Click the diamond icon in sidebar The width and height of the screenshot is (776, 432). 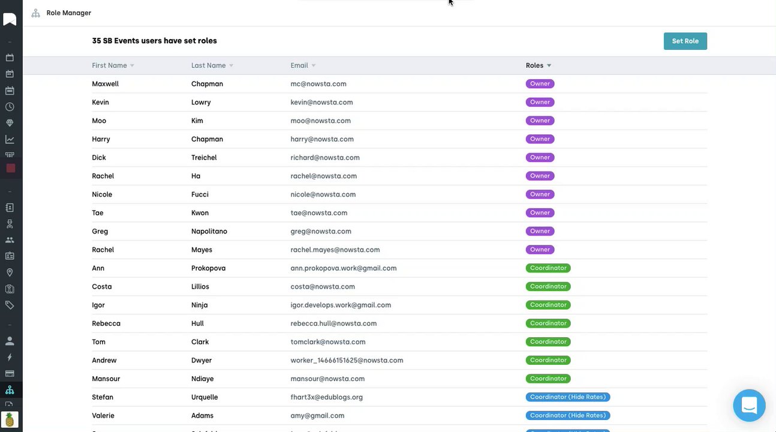(10, 123)
